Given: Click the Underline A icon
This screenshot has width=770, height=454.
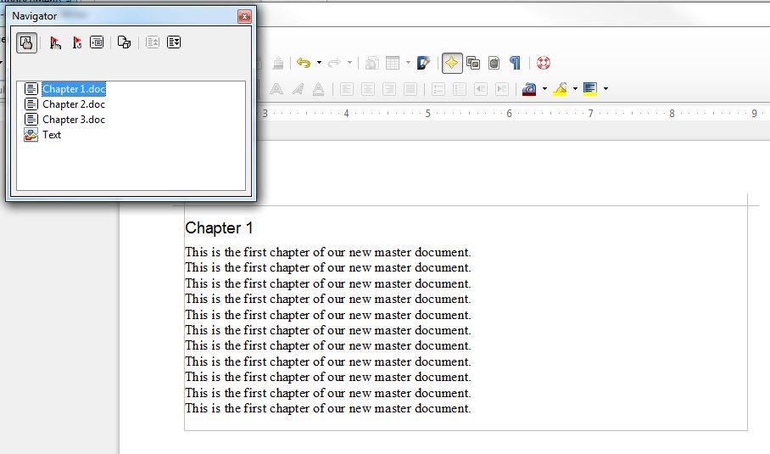Looking at the screenshot, I should (318, 89).
